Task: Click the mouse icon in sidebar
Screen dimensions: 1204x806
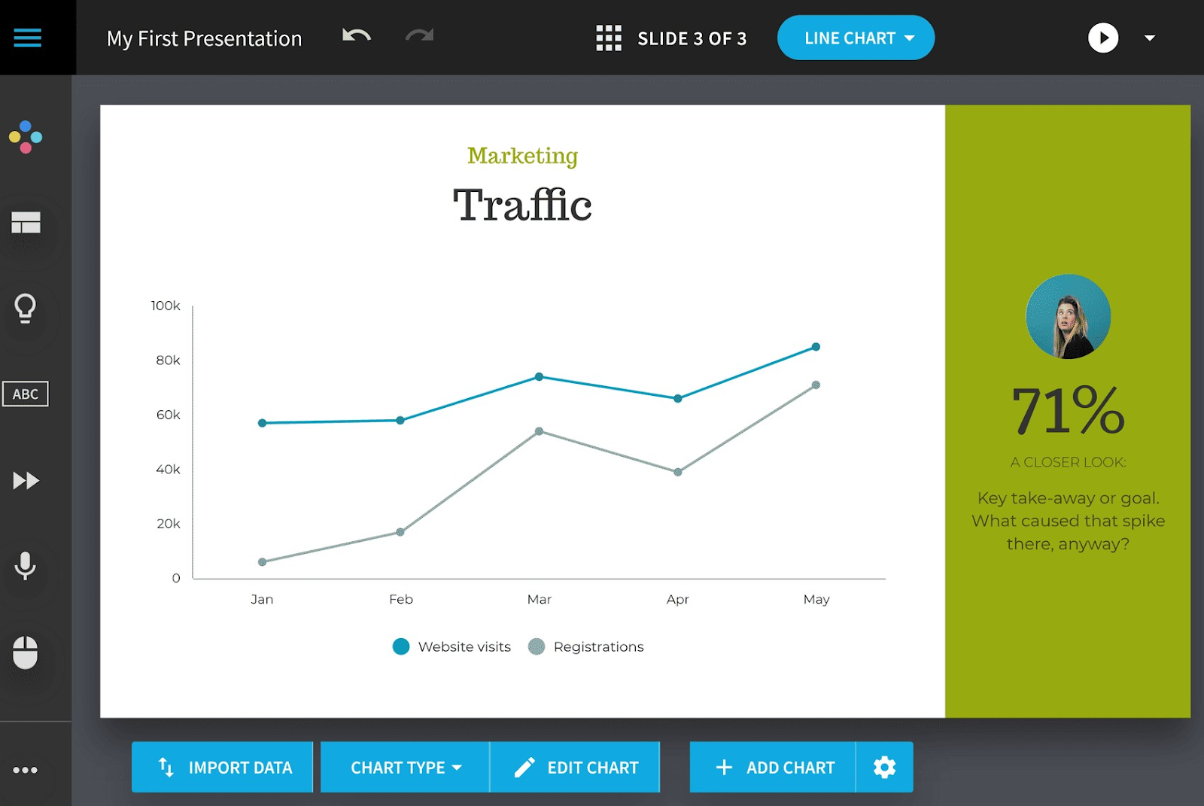Action: [26, 652]
